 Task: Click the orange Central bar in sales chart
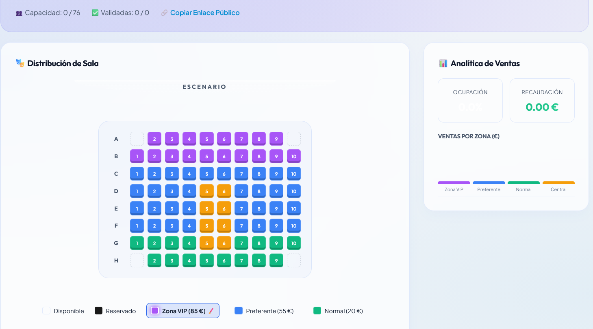(x=558, y=183)
